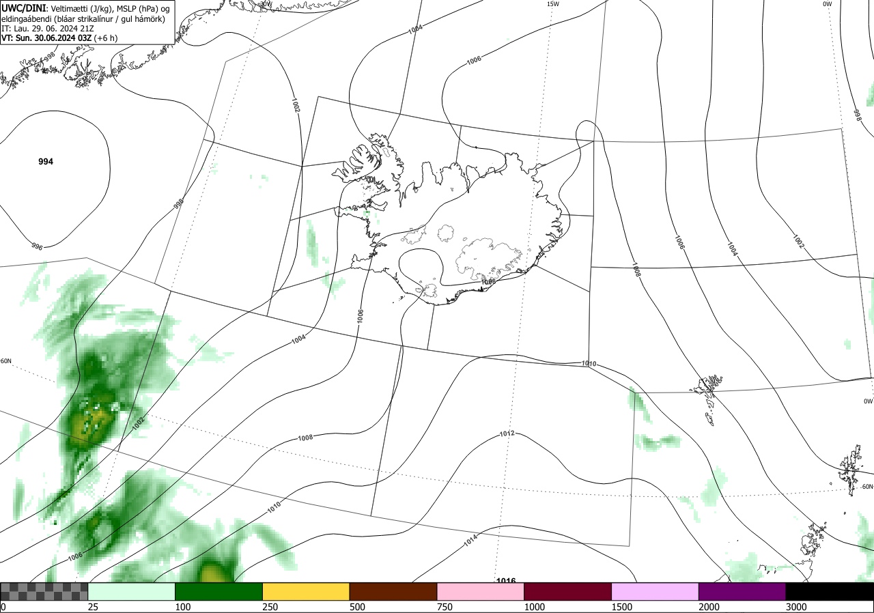Click the bold '1016' high pressure label
The width and height of the screenshot is (874, 613).
click(506, 581)
